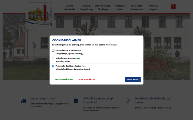The width and height of the screenshot is (193, 120).
Task: Open 'Müllabfuhr/ Entsorgung/ Grünschnitt' link
Action: coord(98,100)
